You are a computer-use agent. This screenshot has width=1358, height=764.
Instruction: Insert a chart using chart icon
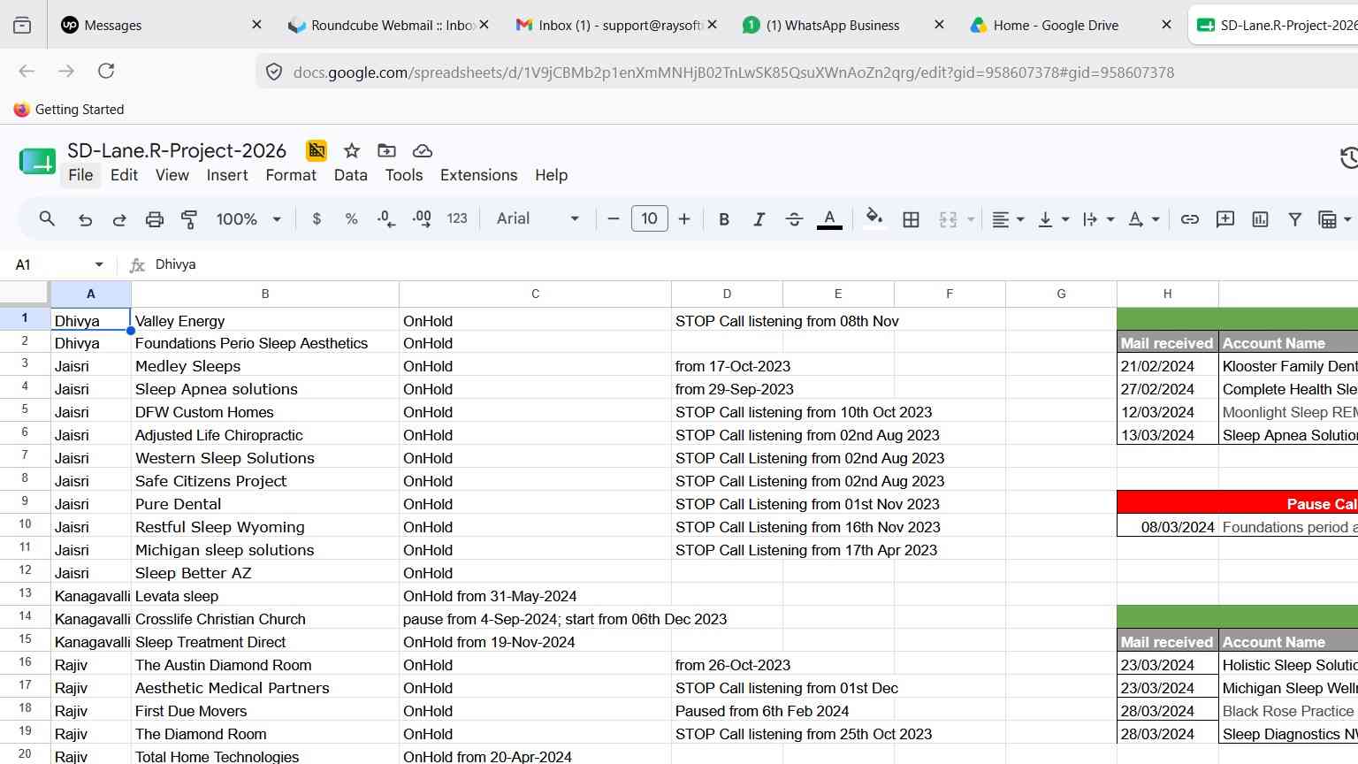pyautogui.click(x=1261, y=219)
